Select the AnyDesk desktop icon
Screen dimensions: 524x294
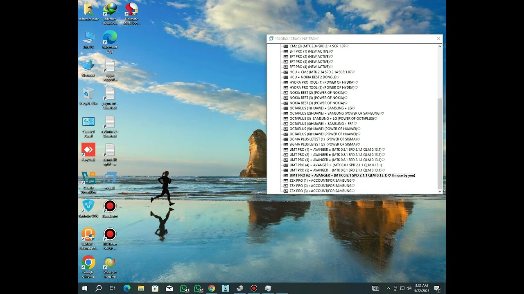[88, 153]
